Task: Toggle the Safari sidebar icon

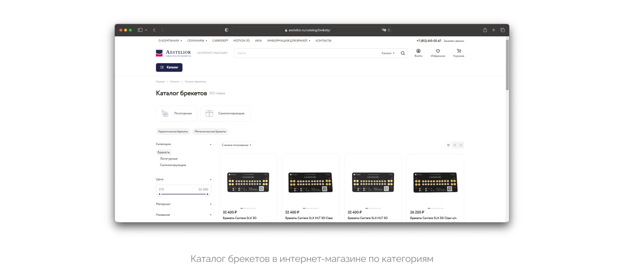Action: [x=140, y=30]
